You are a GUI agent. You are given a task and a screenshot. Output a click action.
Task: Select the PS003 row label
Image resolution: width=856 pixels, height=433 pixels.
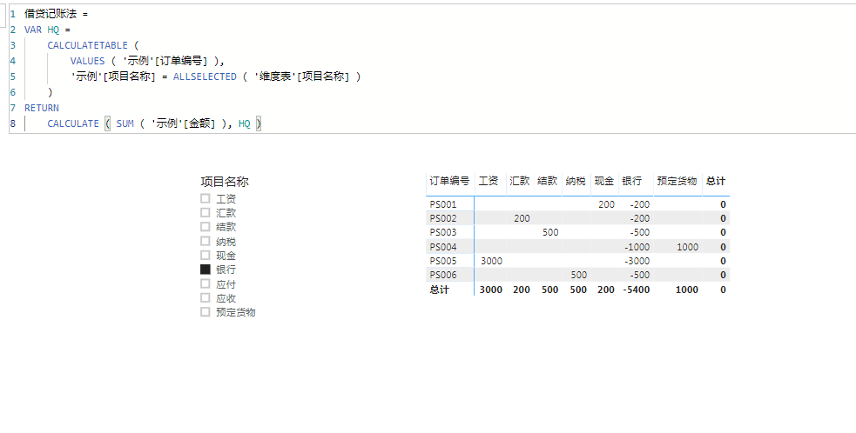(x=442, y=233)
